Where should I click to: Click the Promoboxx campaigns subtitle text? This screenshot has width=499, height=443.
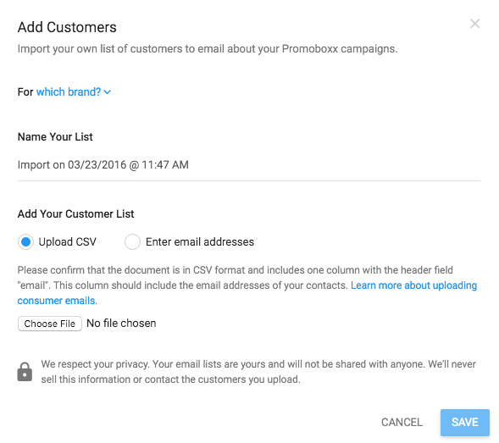208,49
